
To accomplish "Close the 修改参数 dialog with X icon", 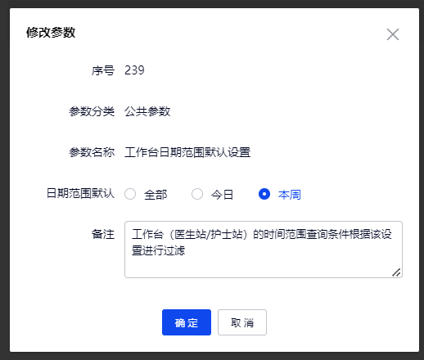I will point(393,34).
